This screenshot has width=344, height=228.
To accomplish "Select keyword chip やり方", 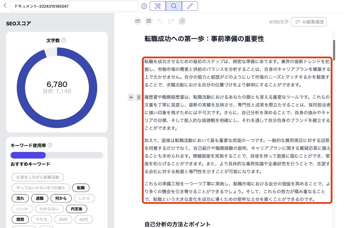I will pos(42,220).
